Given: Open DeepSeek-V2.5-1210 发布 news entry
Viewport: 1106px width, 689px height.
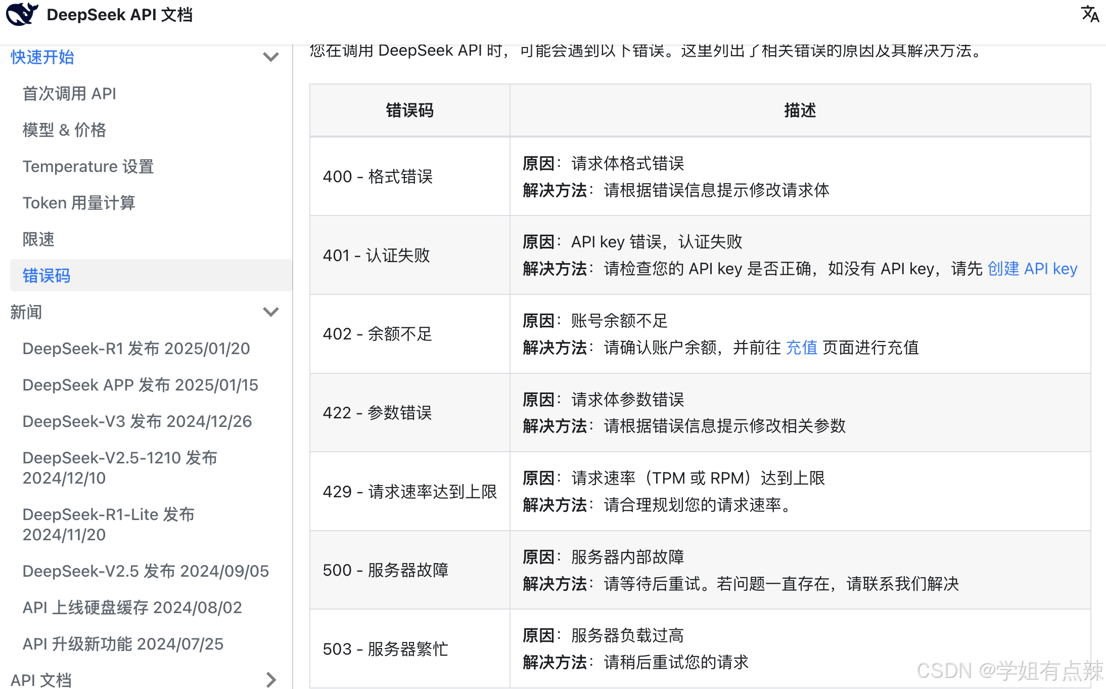Looking at the screenshot, I should point(120,468).
